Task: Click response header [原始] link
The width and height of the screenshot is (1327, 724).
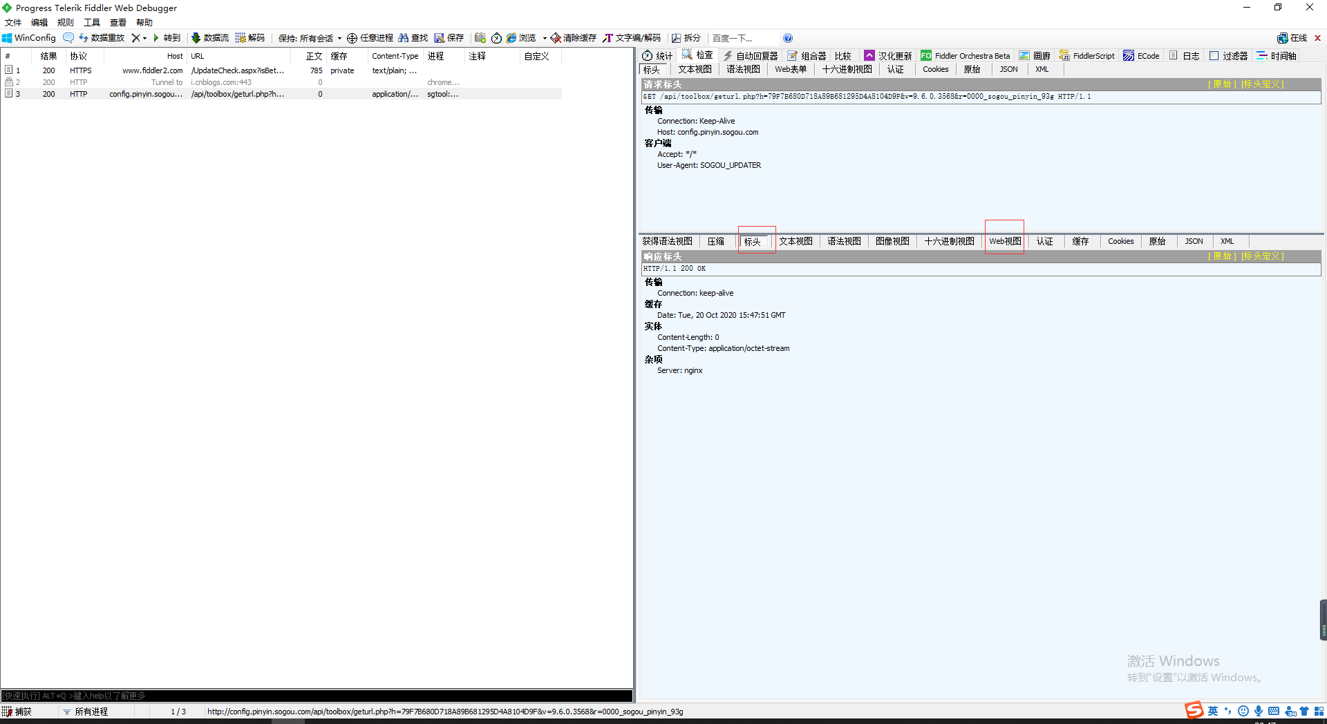Action: tap(1222, 256)
